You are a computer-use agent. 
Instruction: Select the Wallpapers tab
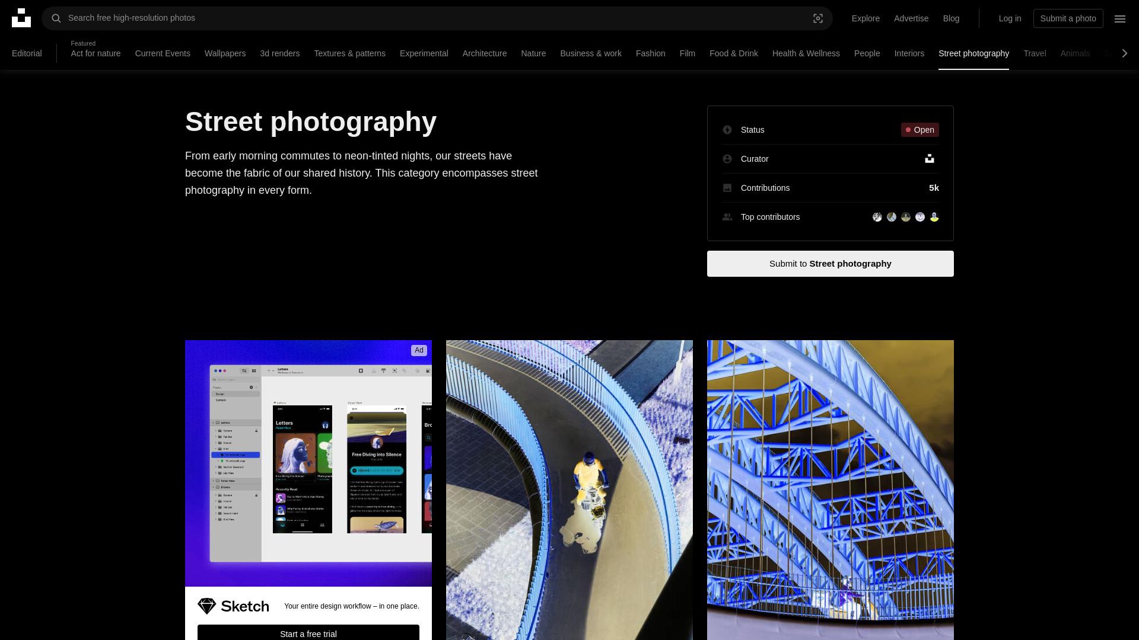(225, 53)
